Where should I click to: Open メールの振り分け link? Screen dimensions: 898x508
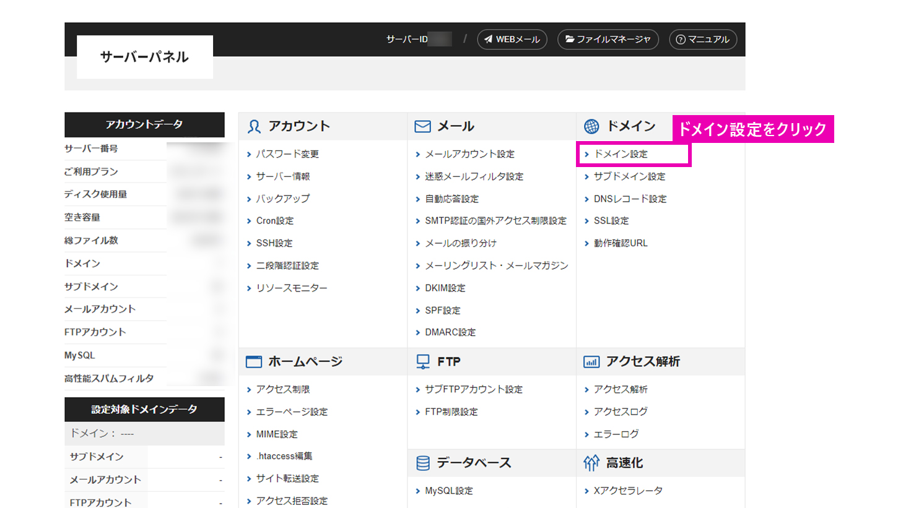coord(461,243)
